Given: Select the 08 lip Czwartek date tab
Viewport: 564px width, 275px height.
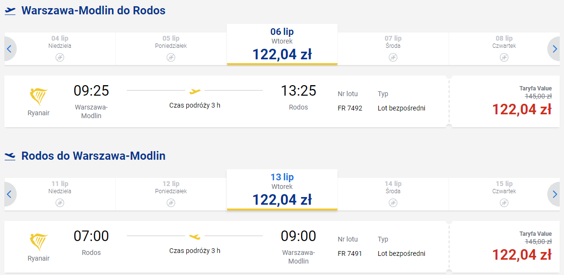Looking at the screenshot, I should click(504, 49).
